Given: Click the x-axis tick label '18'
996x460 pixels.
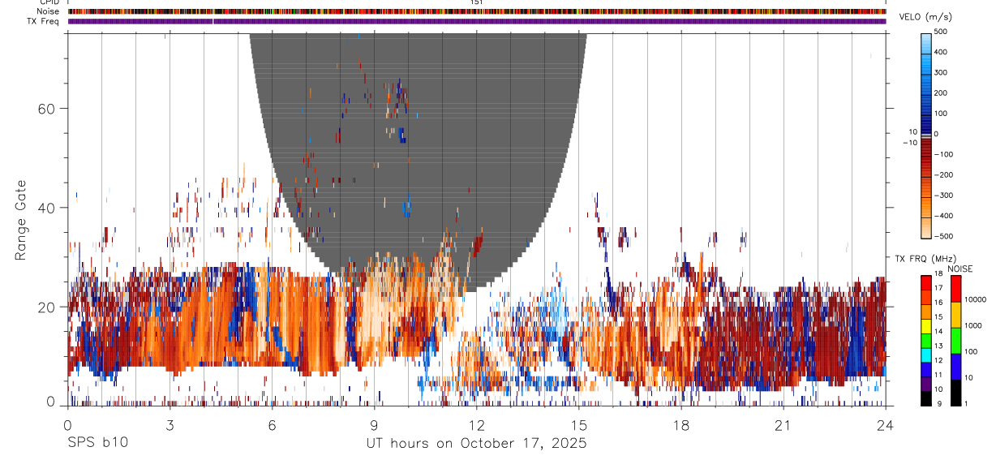Looking at the screenshot, I should [680, 425].
